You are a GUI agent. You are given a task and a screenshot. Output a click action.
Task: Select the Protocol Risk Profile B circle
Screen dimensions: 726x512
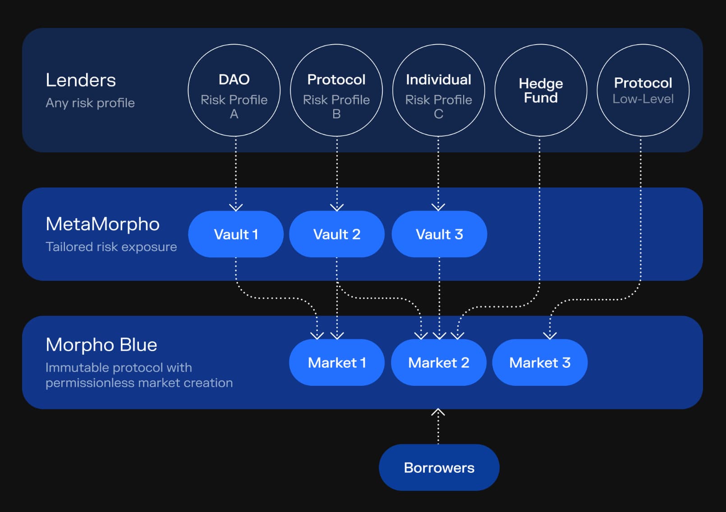coord(336,91)
